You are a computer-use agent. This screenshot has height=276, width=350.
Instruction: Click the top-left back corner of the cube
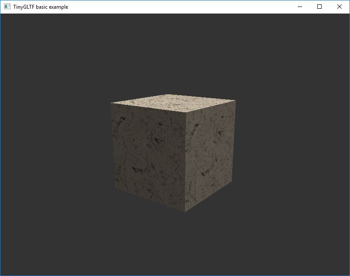pos(111,103)
